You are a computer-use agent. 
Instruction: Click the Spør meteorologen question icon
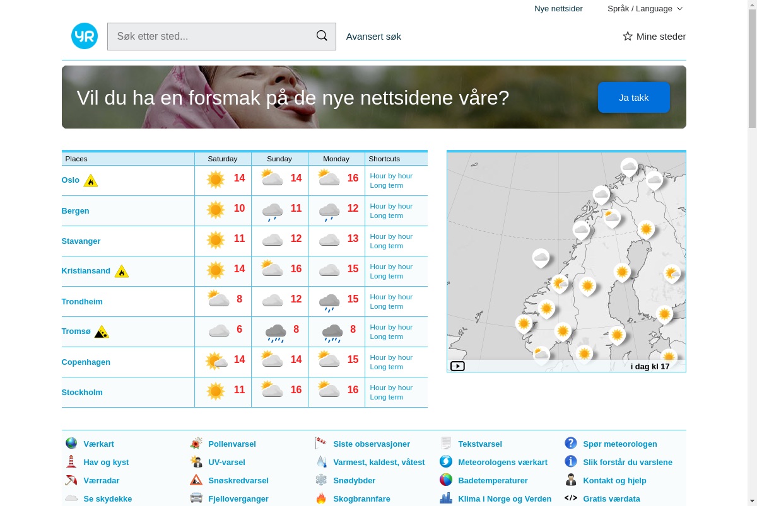click(x=571, y=444)
